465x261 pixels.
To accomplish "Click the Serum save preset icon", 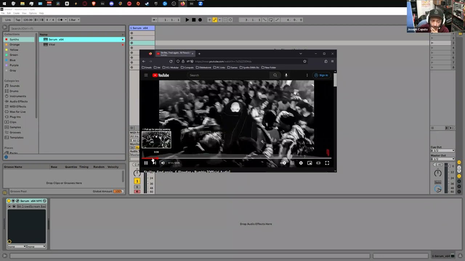I will [x=14, y=206].
